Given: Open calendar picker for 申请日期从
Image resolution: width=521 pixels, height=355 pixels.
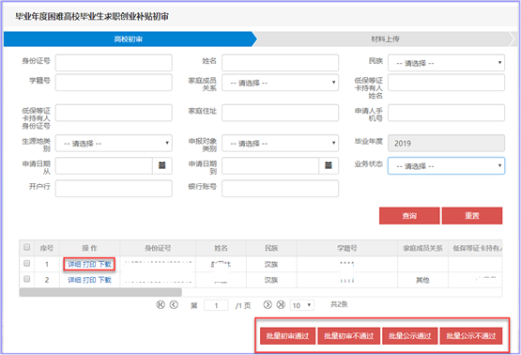Looking at the screenshot, I should (162, 165).
